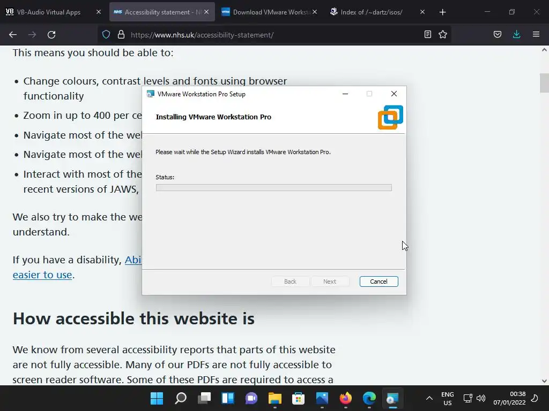Click the installation status progress bar
549x411 pixels.
click(x=274, y=188)
